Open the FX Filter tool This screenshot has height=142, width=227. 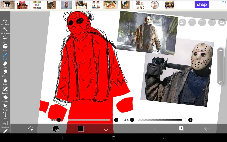pyautogui.click(x=5, y=48)
